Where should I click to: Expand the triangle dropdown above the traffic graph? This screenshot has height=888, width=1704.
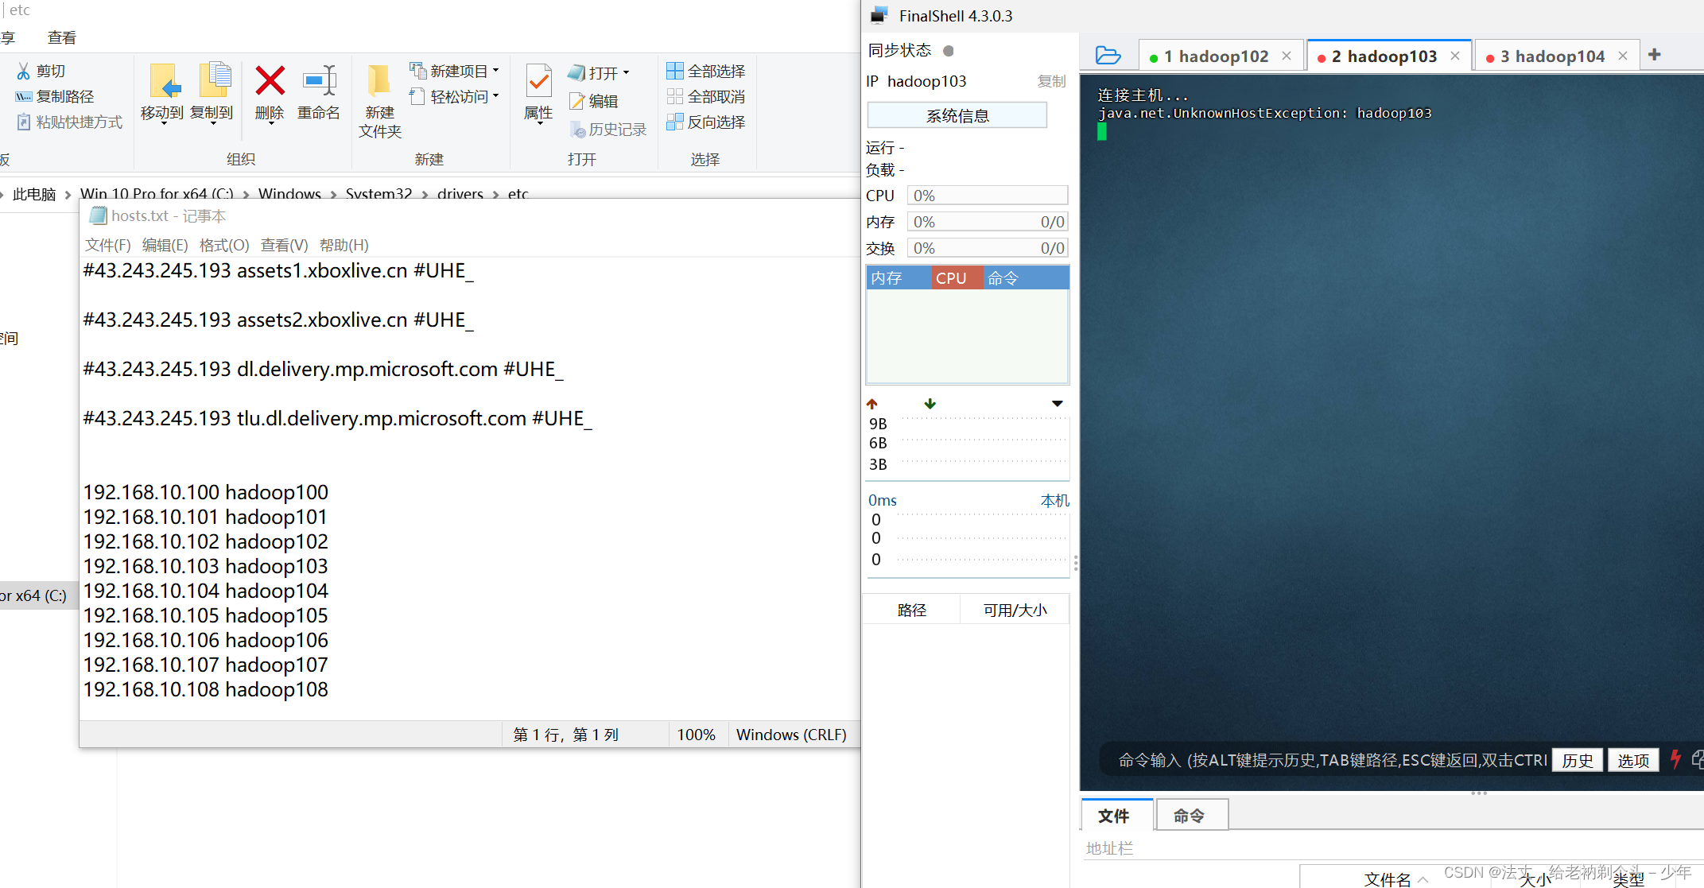(x=1056, y=403)
